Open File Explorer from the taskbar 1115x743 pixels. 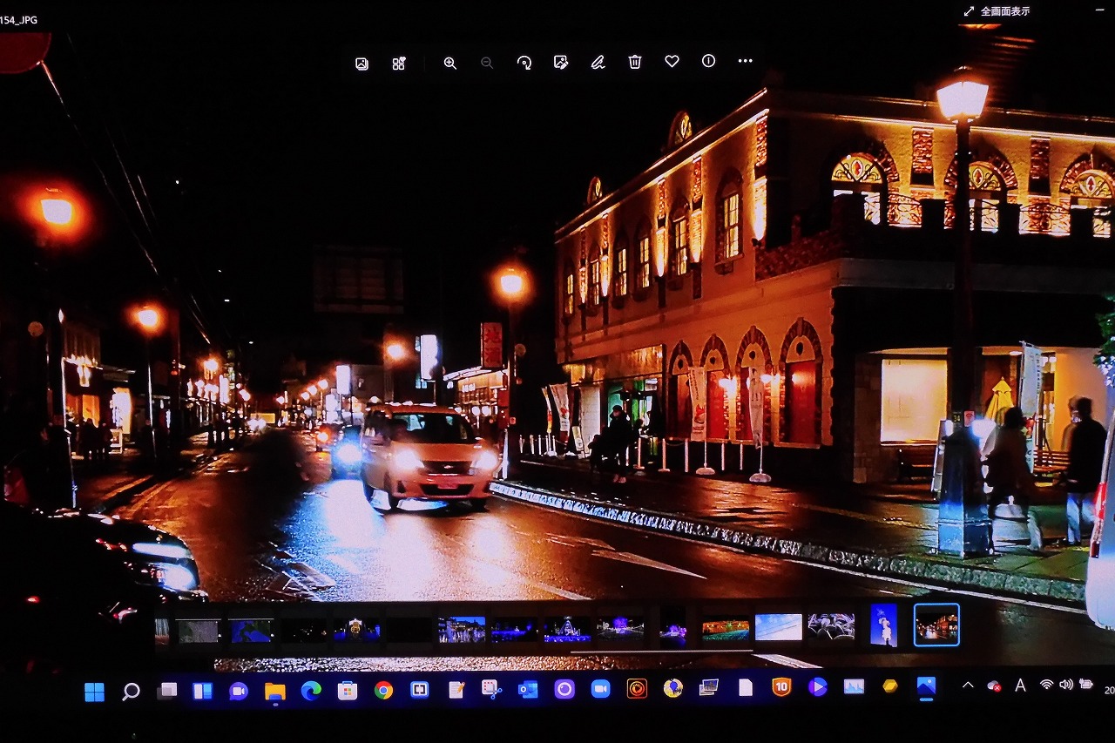tap(275, 692)
